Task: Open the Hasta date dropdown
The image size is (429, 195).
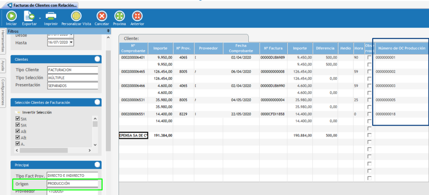Action: pos(71,42)
